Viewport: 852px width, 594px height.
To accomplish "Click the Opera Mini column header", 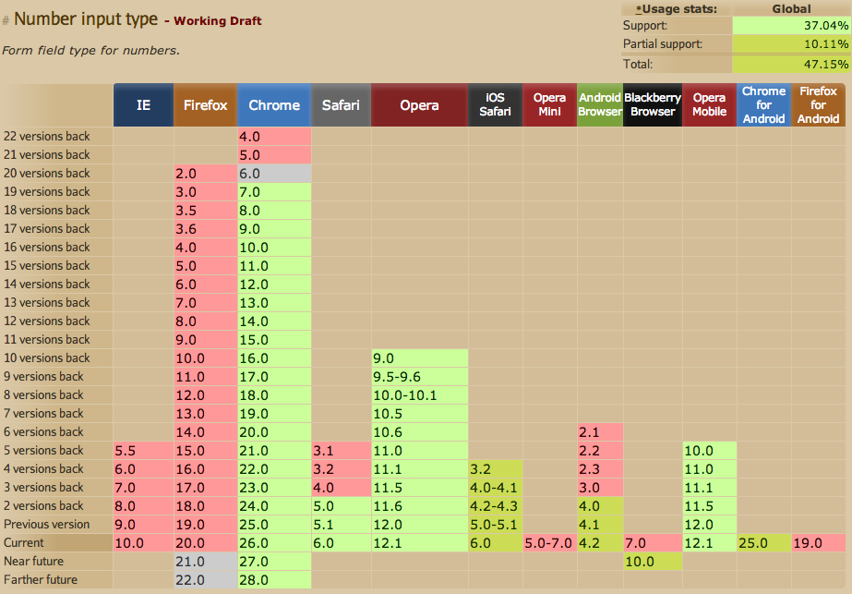I will (x=550, y=105).
